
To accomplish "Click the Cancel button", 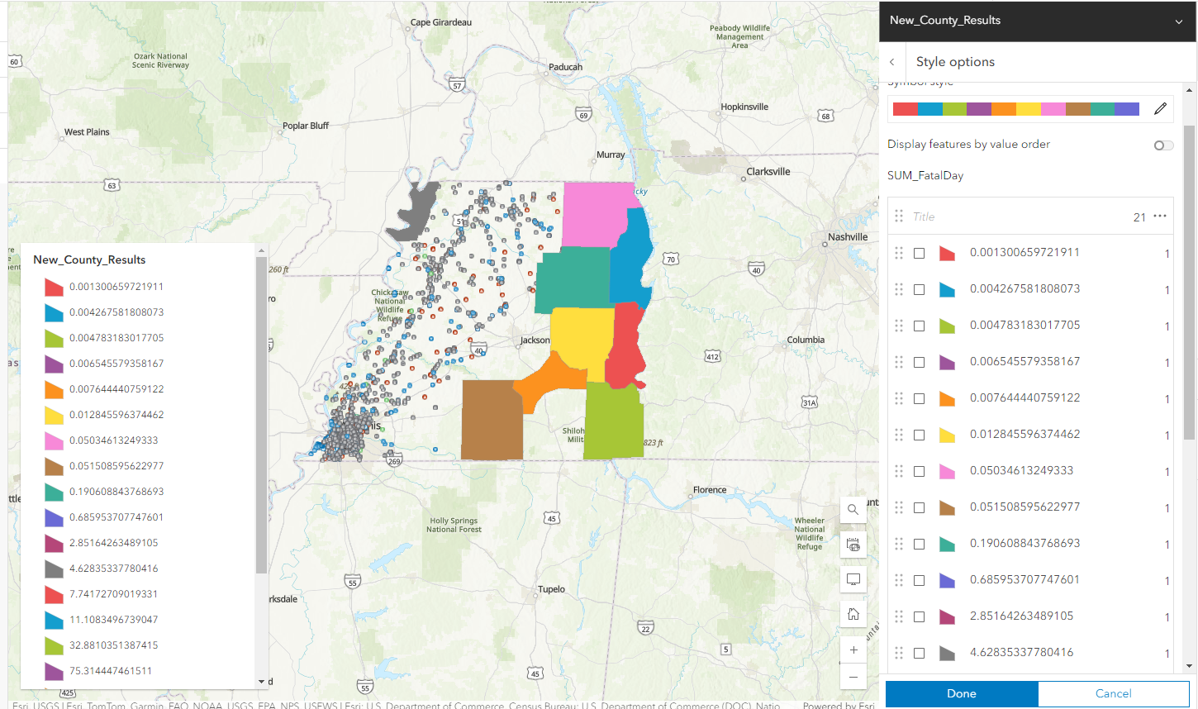I will (1113, 693).
